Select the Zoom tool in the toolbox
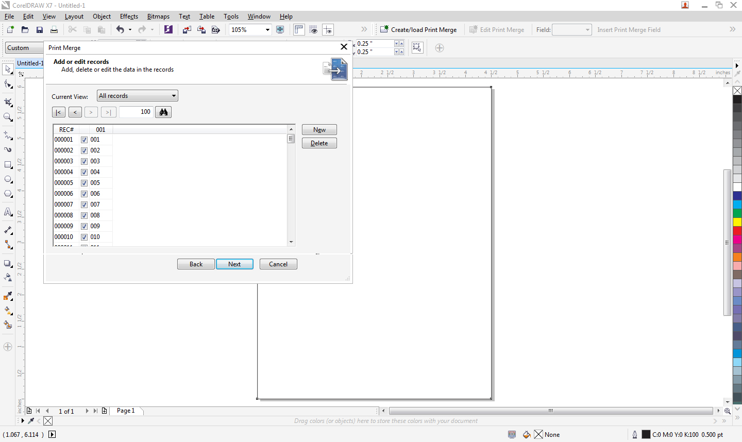 [7, 117]
